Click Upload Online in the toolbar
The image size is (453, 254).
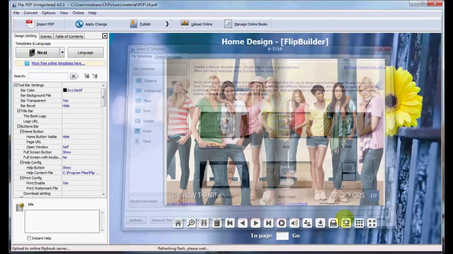pos(196,24)
